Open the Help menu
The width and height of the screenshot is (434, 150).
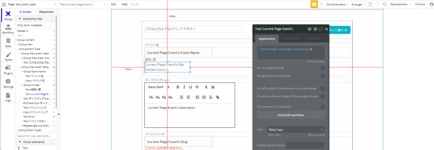(x=124, y=4)
